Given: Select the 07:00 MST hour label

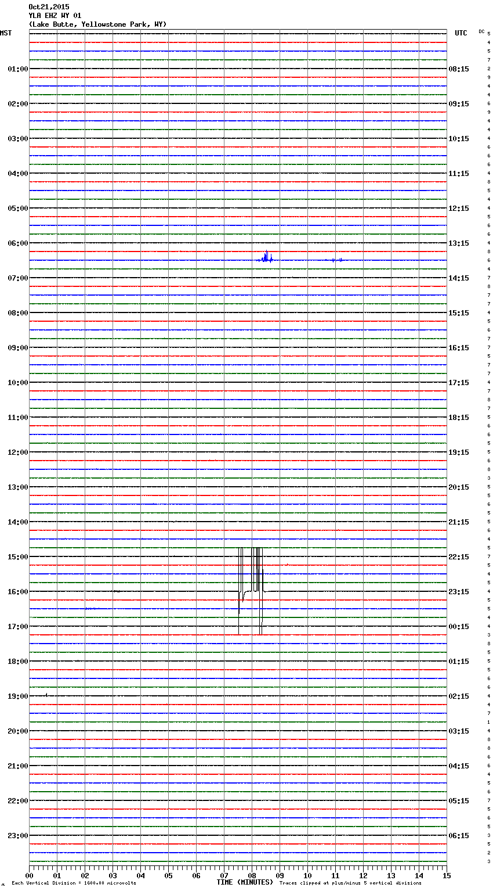Looking at the screenshot, I should (x=18, y=278).
